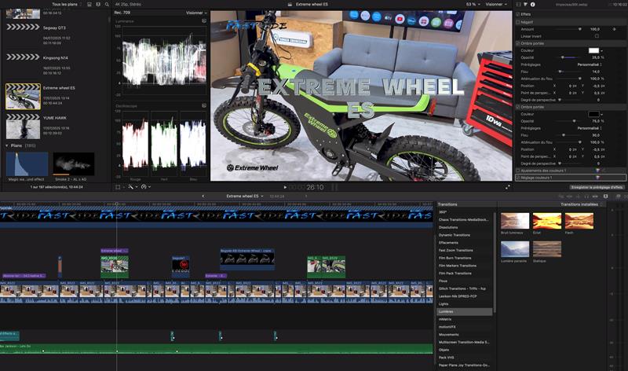This screenshot has width=628, height=371.
Task: Select the Lumières transition category
Action: point(465,311)
